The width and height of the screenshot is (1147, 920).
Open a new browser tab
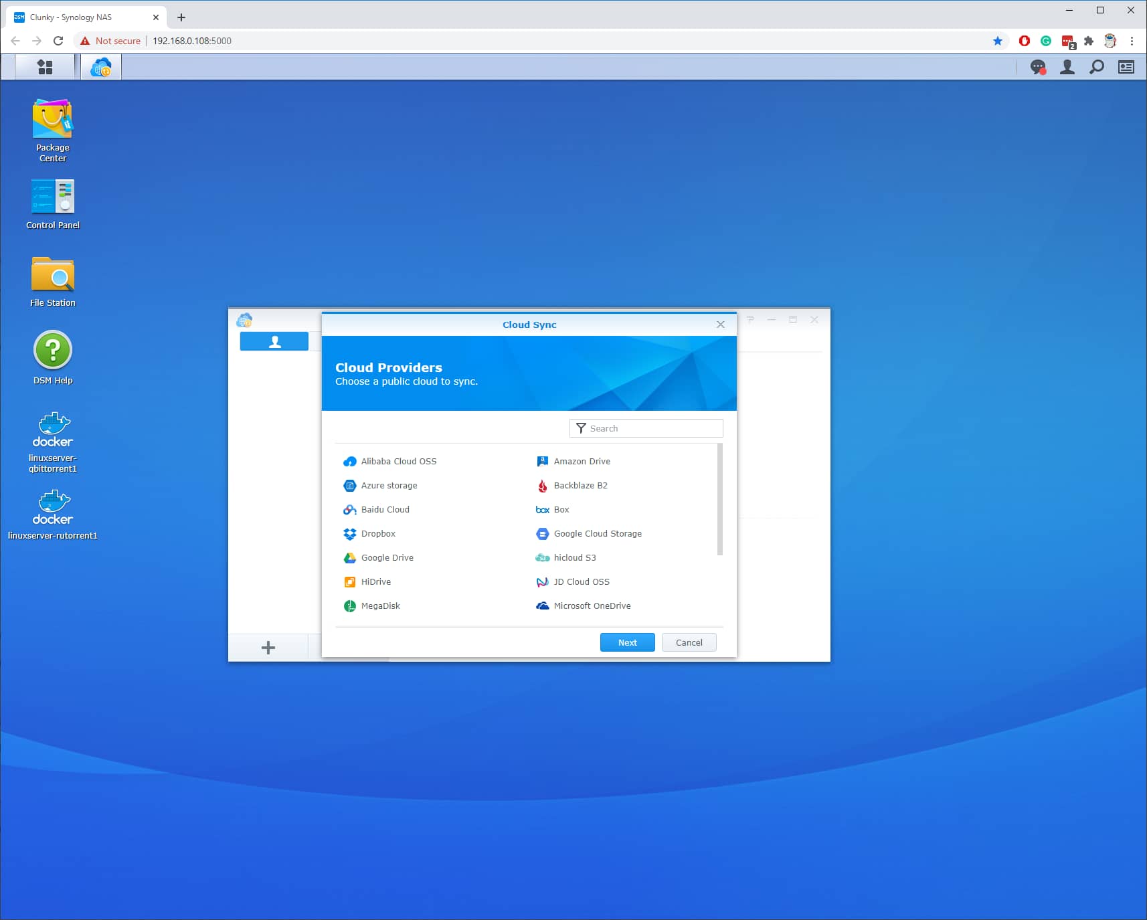(x=181, y=17)
